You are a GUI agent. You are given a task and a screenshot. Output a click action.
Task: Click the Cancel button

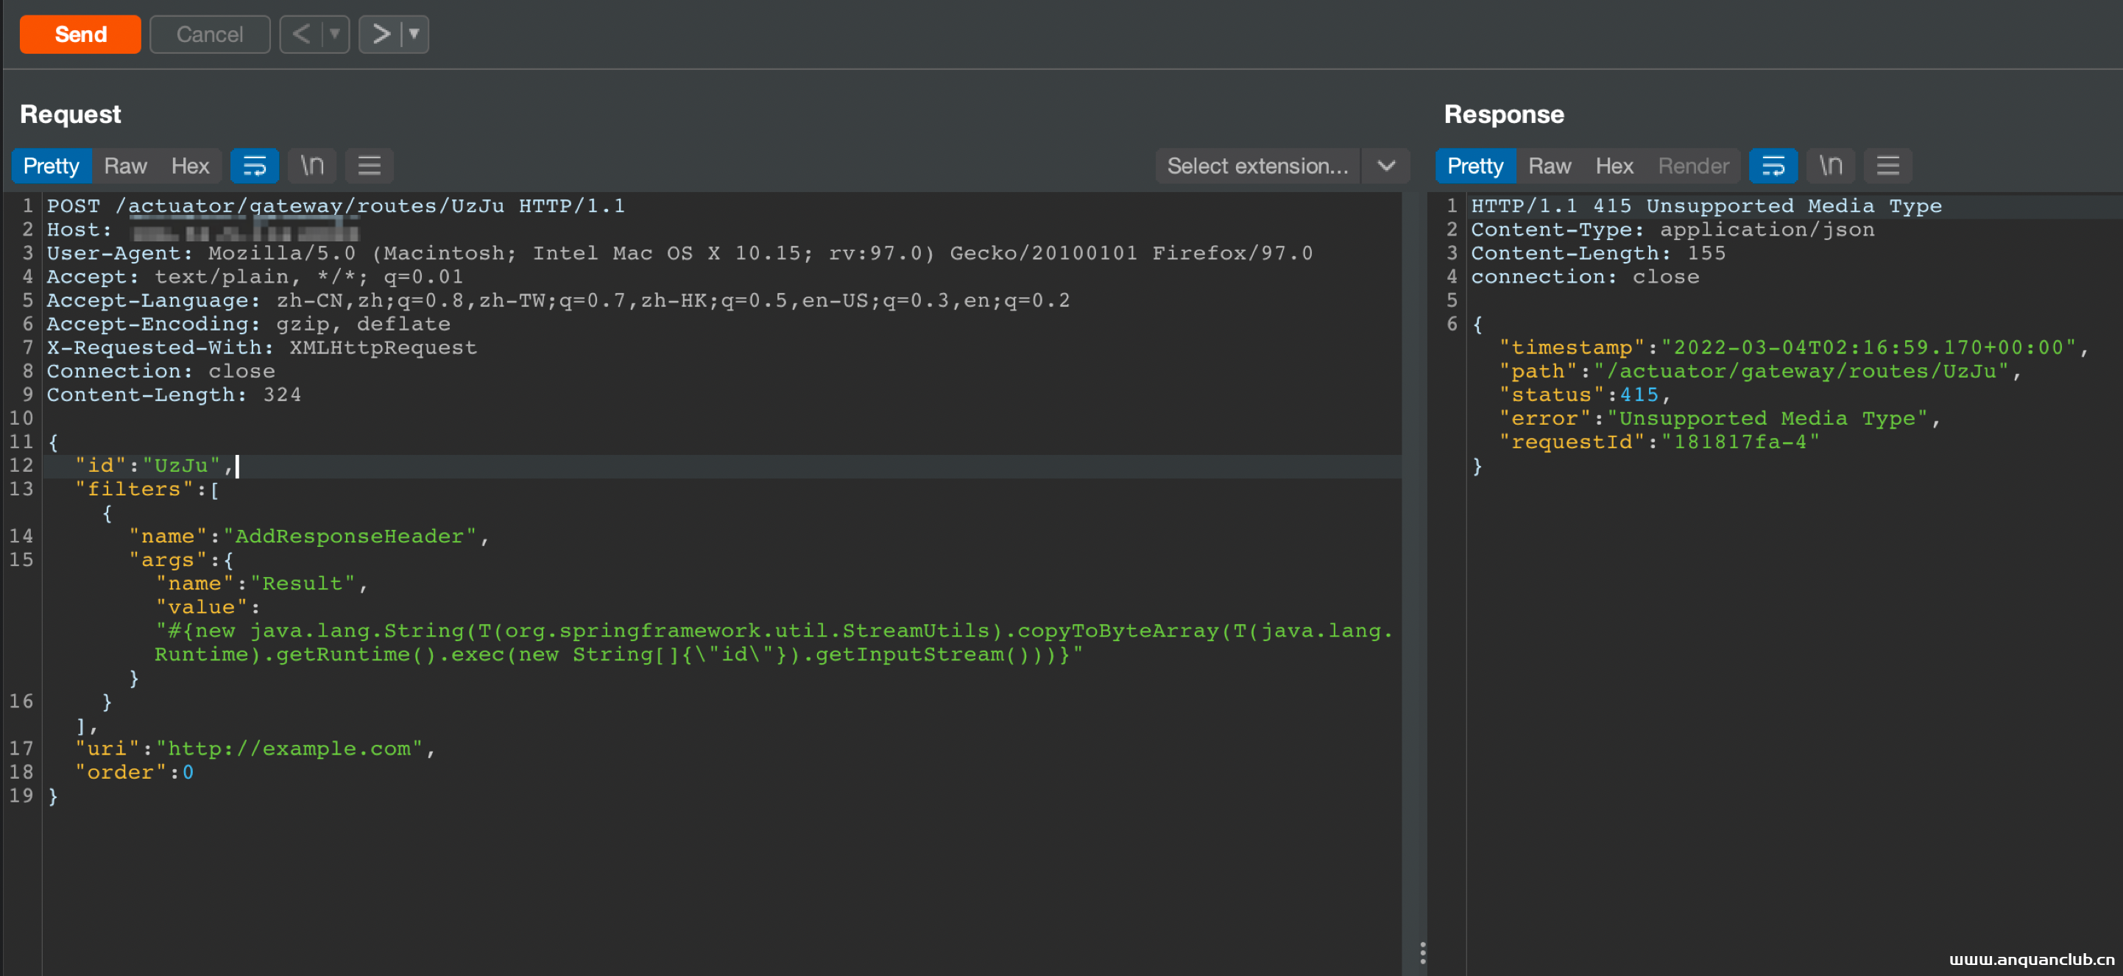(209, 34)
